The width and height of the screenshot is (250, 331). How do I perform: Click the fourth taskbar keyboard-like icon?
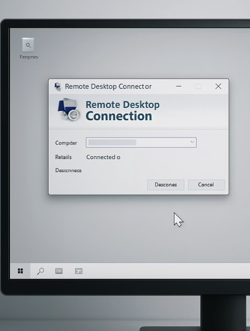coord(79,271)
